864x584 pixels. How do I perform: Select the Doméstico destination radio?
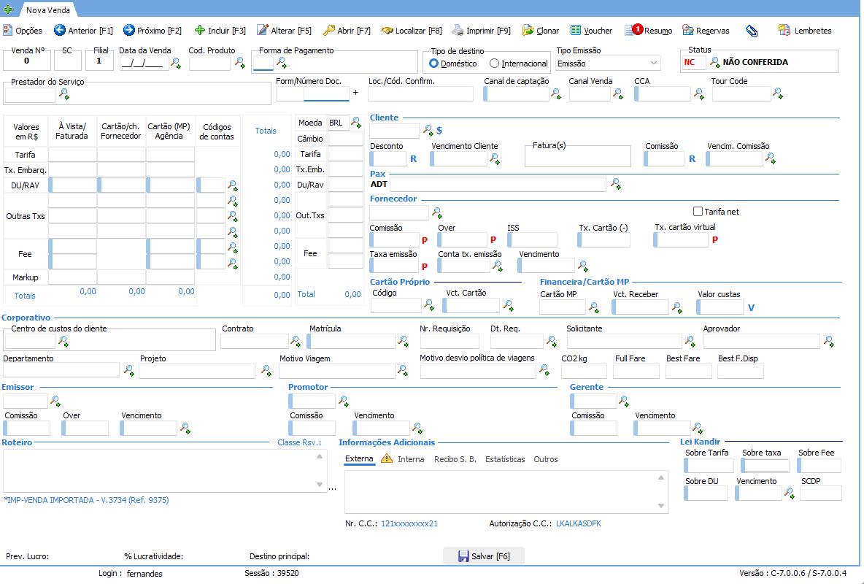(433, 64)
